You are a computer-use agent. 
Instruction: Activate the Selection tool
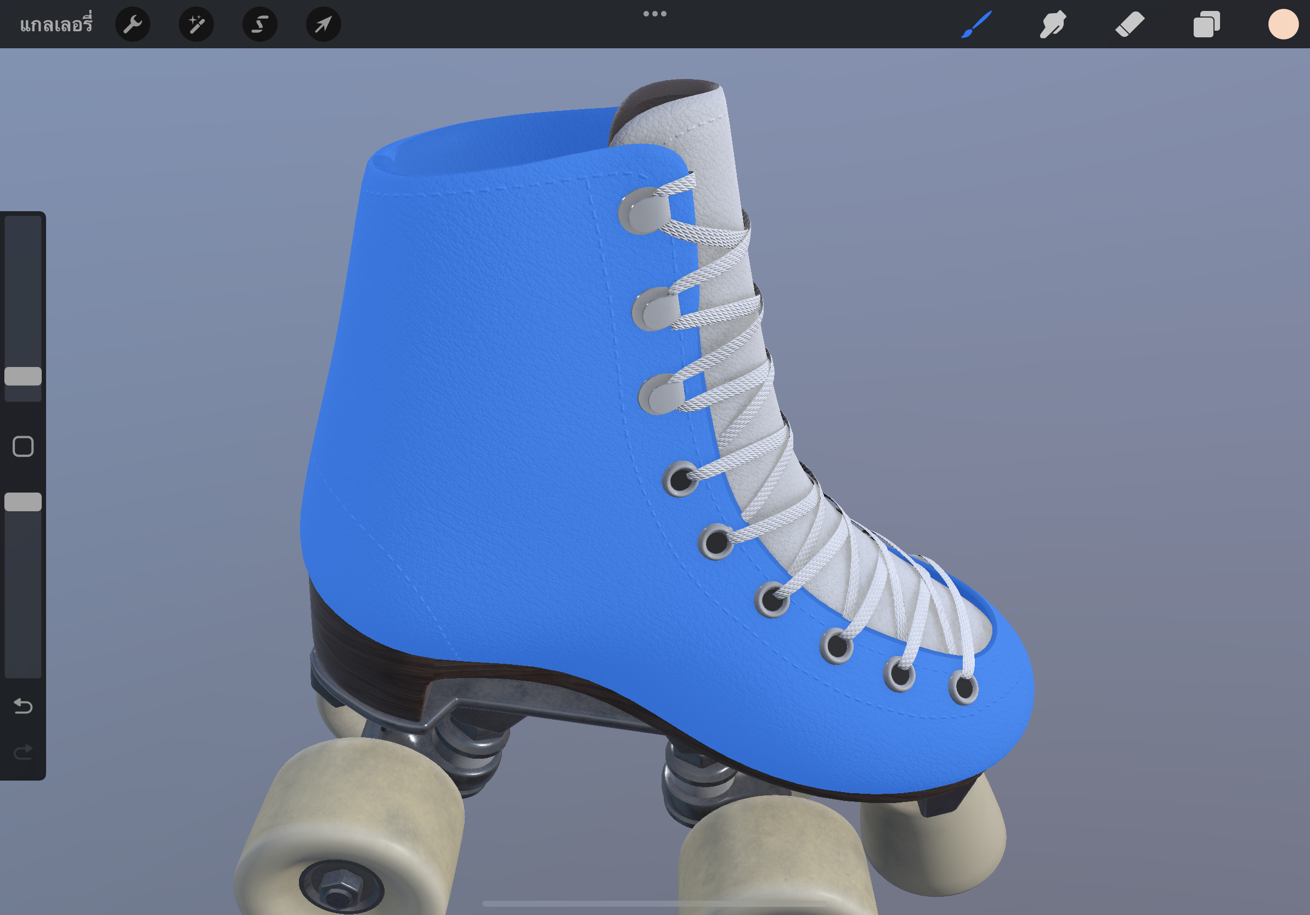pos(260,25)
